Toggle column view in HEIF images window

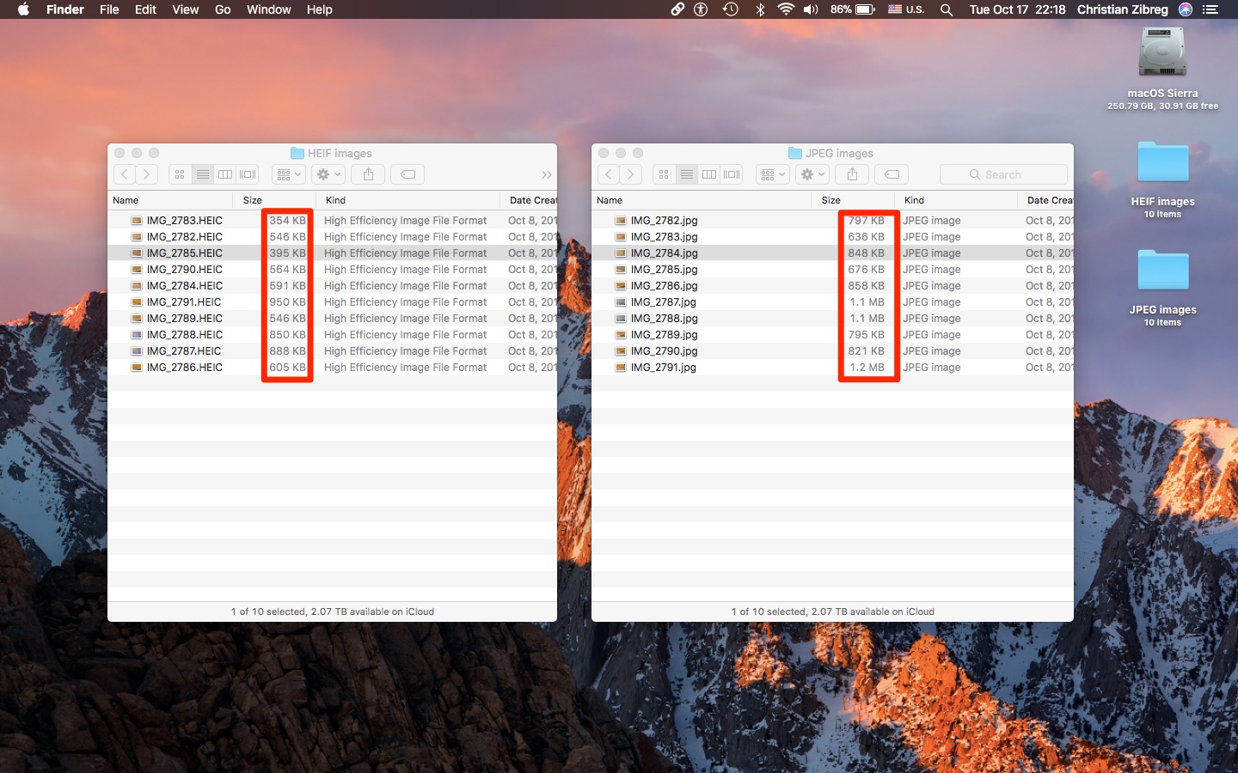coord(225,174)
